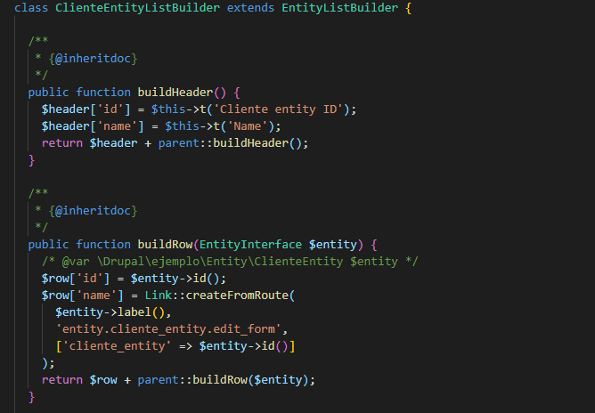
Task: Click the 'cliente_entity' array key
Action: tap(117, 346)
